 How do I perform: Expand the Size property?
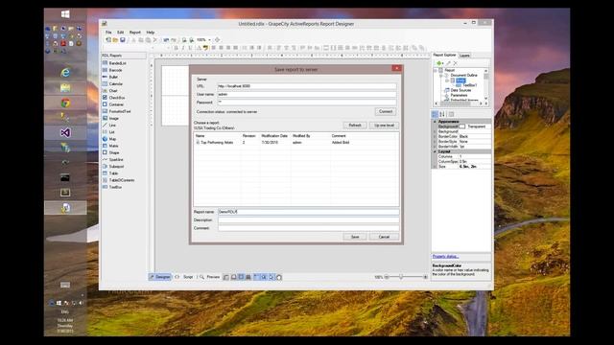[x=435, y=167]
